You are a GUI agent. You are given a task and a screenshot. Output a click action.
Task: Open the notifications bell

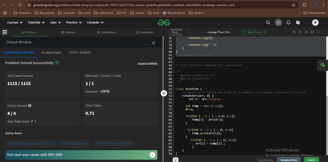(288, 23)
